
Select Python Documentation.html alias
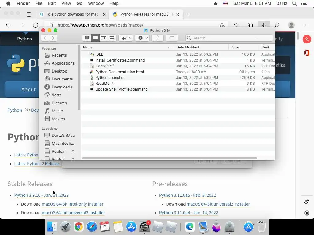178,72
